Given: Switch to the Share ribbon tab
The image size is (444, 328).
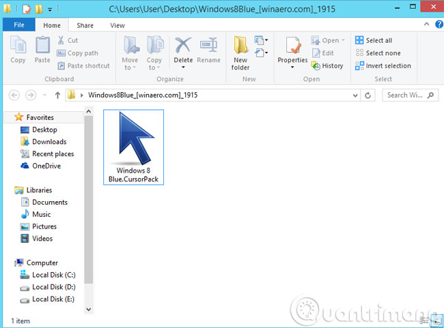Looking at the screenshot, I should click(85, 25).
